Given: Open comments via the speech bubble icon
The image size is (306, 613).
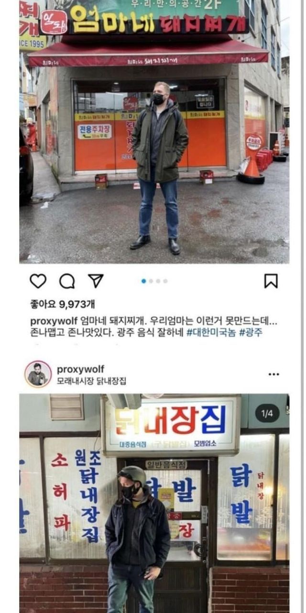Looking at the screenshot, I should (x=67, y=281).
